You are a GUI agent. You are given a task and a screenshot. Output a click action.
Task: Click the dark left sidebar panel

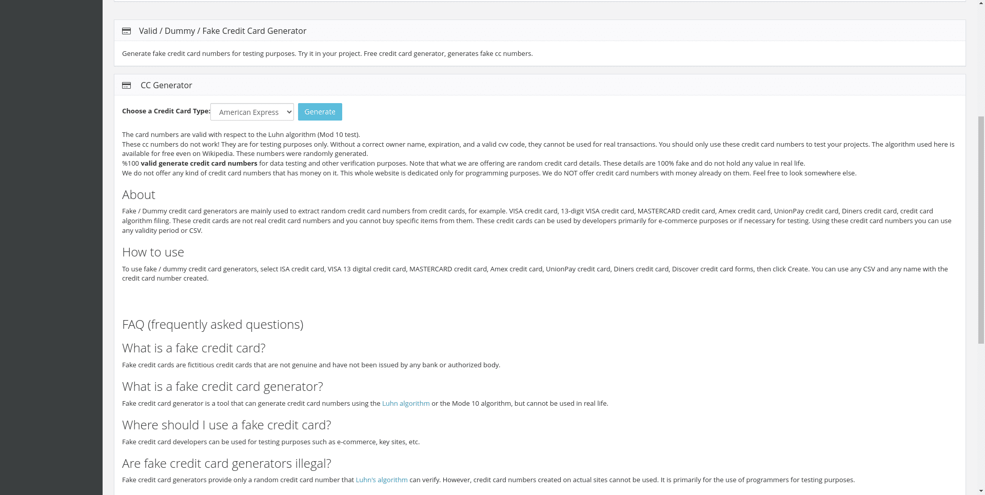click(51, 246)
